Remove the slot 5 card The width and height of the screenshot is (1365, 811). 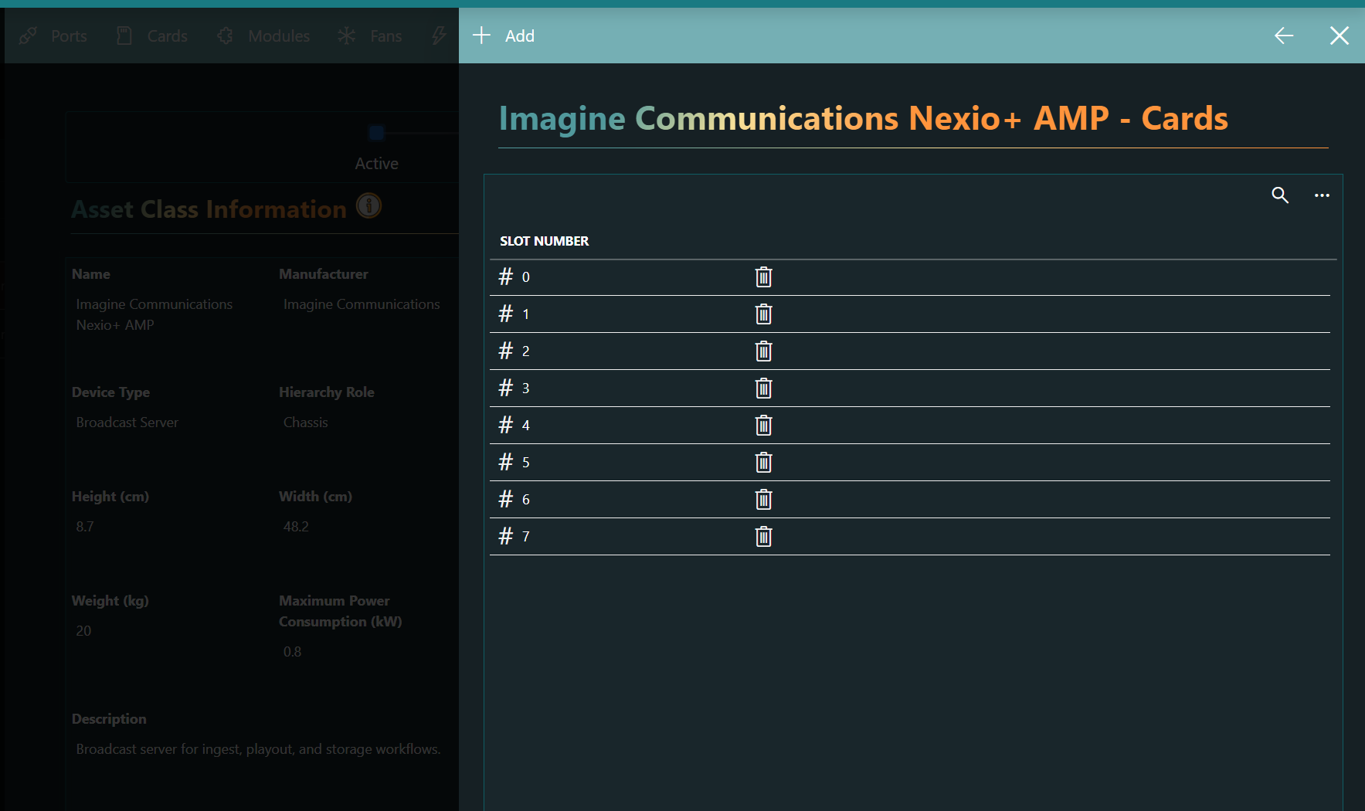pyautogui.click(x=763, y=463)
